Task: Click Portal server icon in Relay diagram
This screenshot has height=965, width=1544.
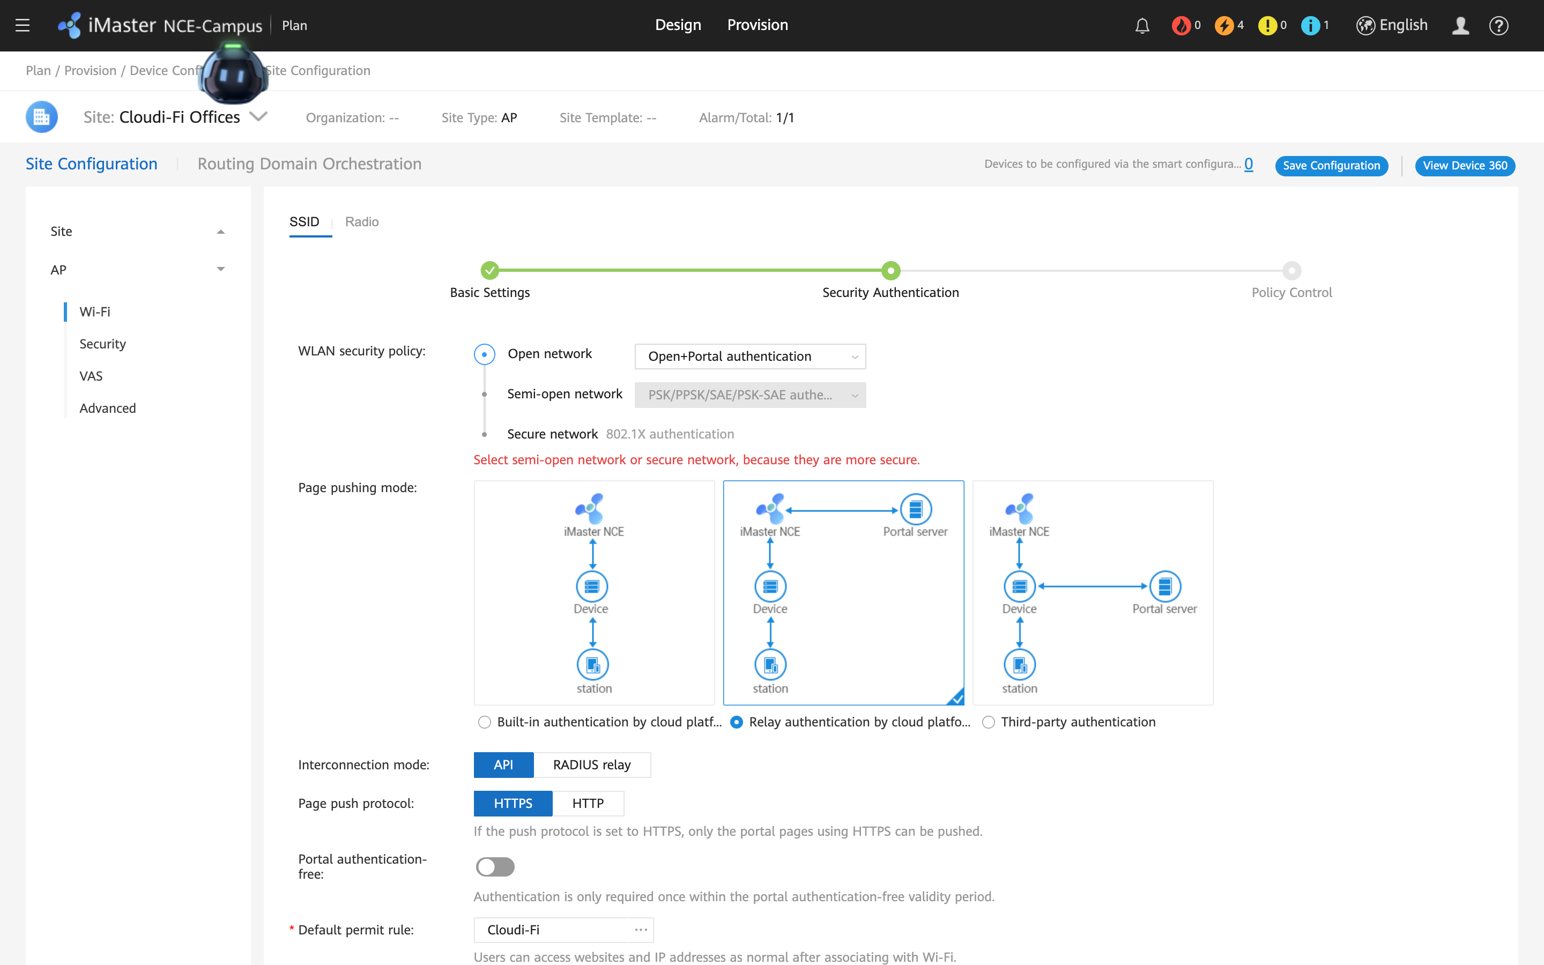Action: 916,509
